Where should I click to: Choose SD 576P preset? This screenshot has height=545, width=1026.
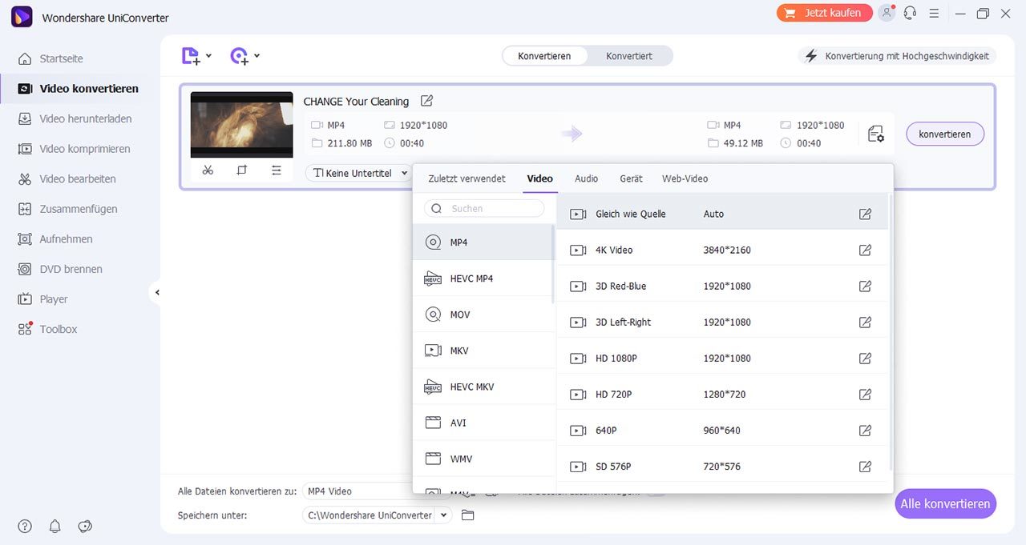[x=721, y=466]
